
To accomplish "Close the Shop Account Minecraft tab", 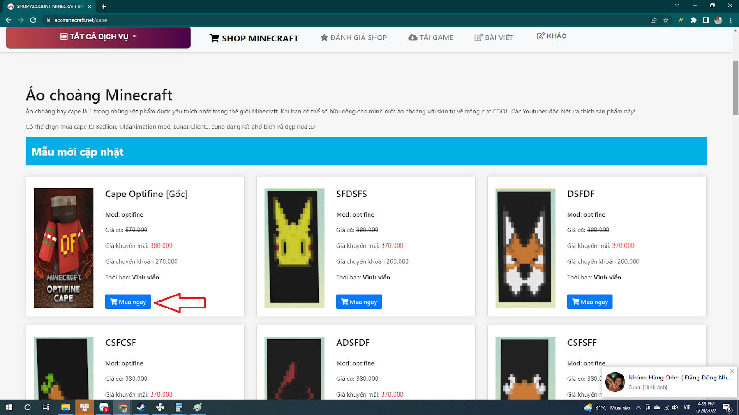I will (89, 6).
